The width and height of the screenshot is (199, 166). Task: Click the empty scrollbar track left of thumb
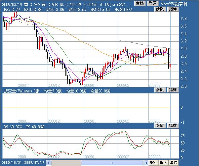click(66, 163)
